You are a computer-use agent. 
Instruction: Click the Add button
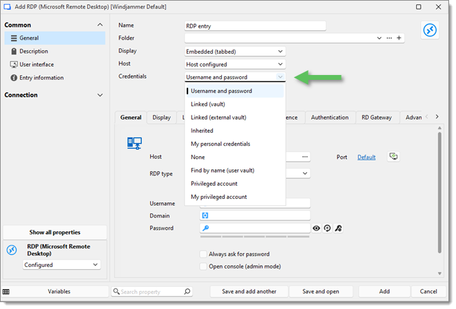[384, 292]
